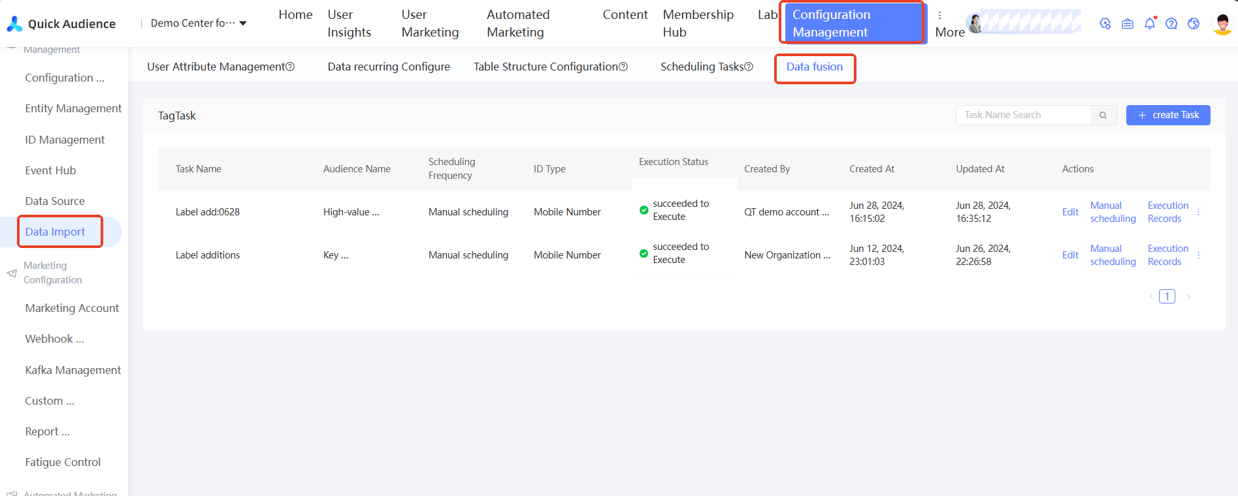Open more actions dots for Label additions row
1238x496 pixels.
pyautogui.click(x=1199, y=255)
